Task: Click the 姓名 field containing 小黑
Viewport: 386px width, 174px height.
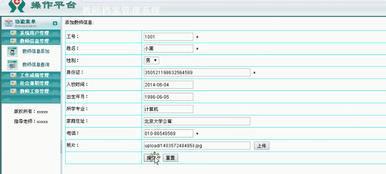Action: (x=168, y=49)
